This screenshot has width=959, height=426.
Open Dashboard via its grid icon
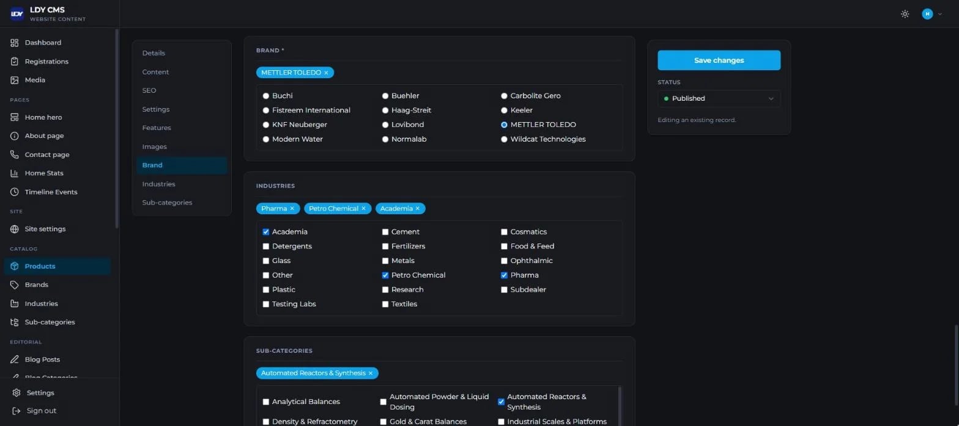(15, 43)
